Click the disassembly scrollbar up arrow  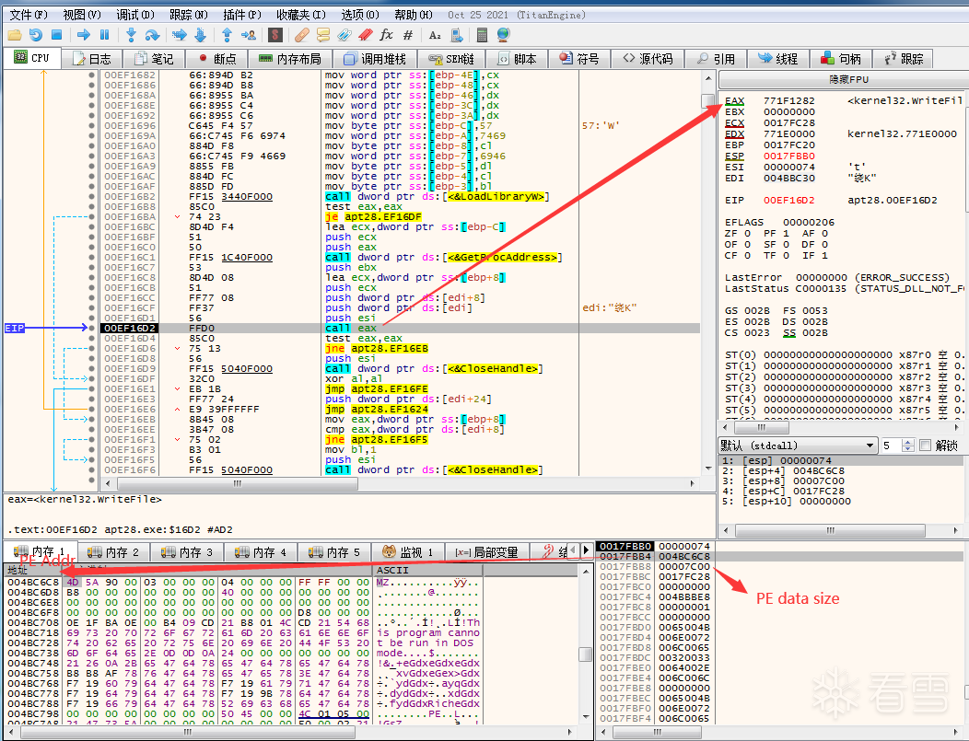coord(708,78)
